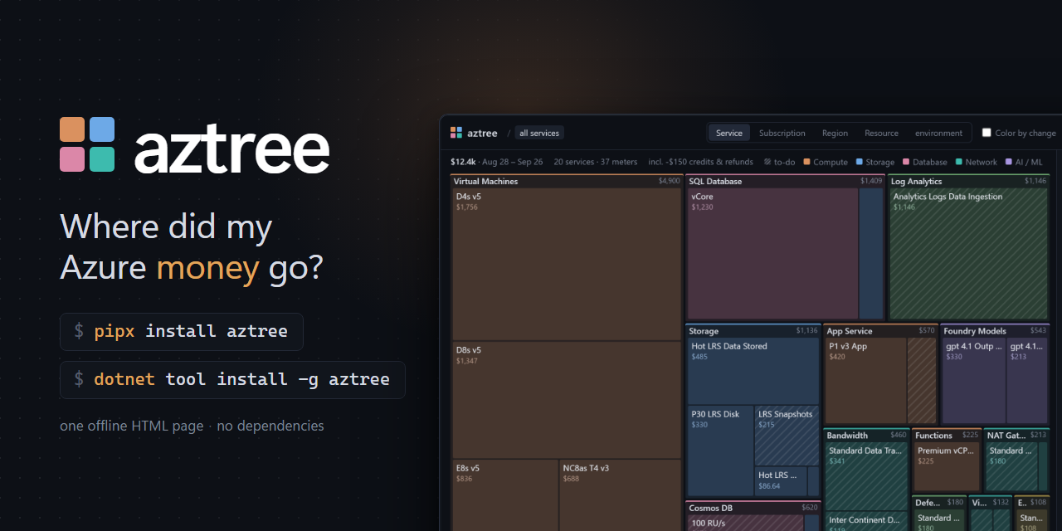
Task: Select the Service grouping tab
Action: coord(729,133)
